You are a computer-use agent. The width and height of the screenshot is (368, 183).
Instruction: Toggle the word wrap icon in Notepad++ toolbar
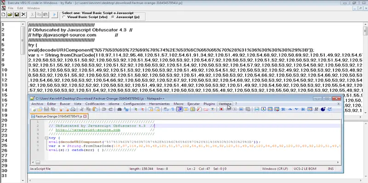click(x=166, y=109)
